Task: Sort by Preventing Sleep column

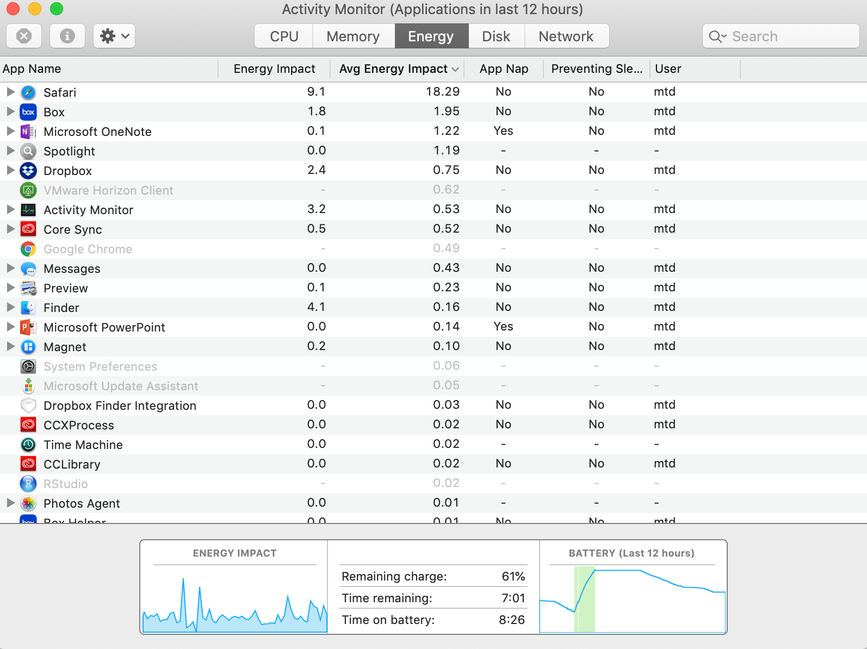Action: point(597,69)
